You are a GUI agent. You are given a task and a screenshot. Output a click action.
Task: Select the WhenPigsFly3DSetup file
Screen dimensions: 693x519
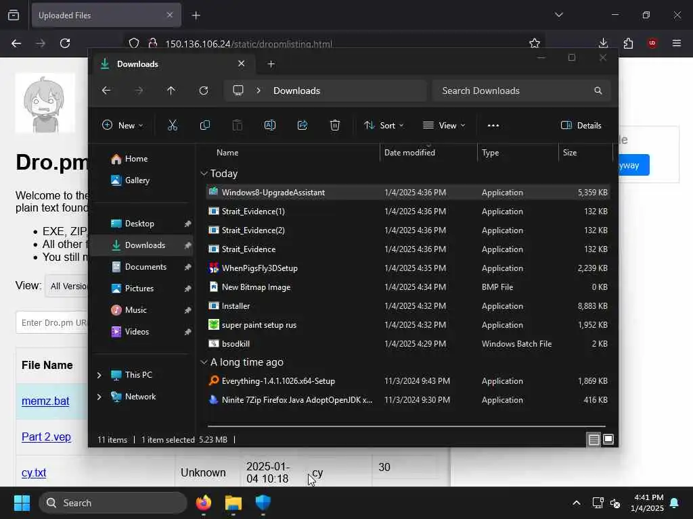pos(408,268)
